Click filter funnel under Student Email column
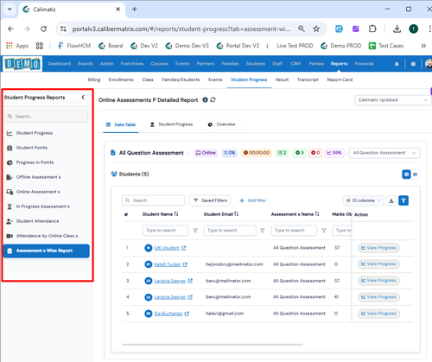This screenshot has width=432, height=362. point(263,231)
